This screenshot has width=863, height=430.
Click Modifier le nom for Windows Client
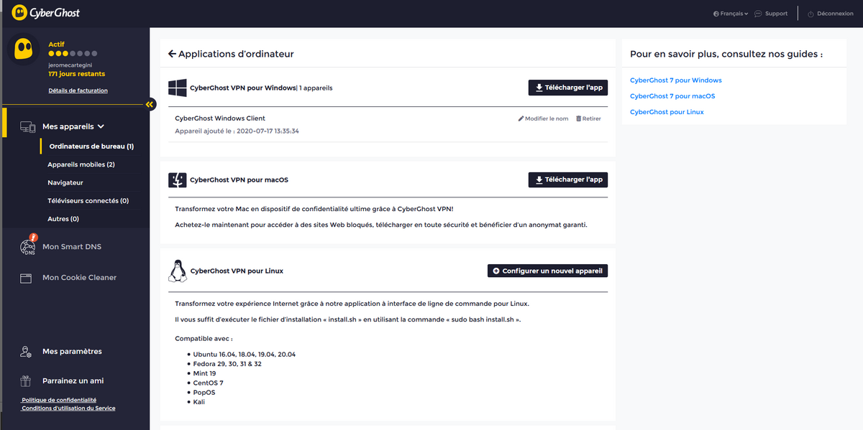tap(543, 118)
